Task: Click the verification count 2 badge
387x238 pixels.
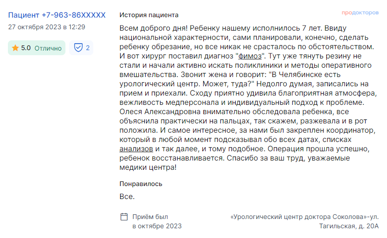Action: point(81,48)
